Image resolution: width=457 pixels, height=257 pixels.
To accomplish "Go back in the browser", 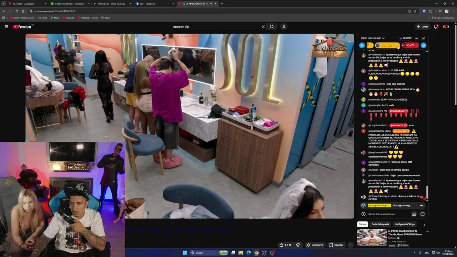I will [x=4, y=11].
